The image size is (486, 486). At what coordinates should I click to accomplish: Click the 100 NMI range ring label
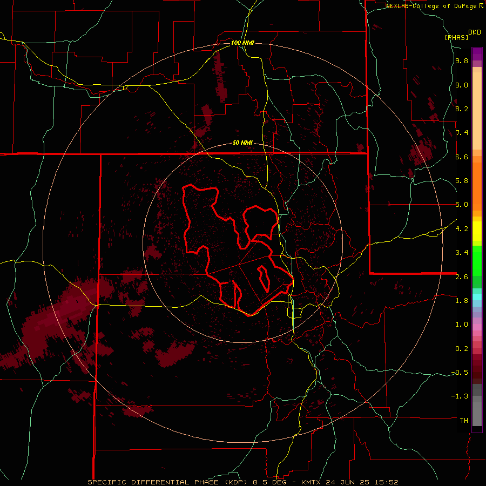[x=242, y=43]
